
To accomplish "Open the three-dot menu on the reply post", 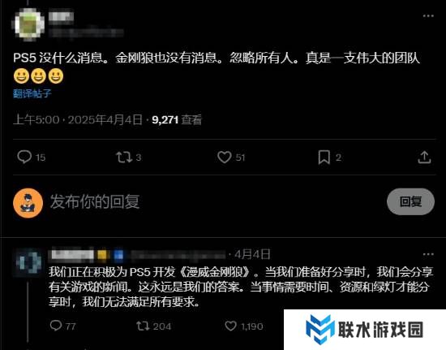I will pyautogui.click(x=428, y=254).
